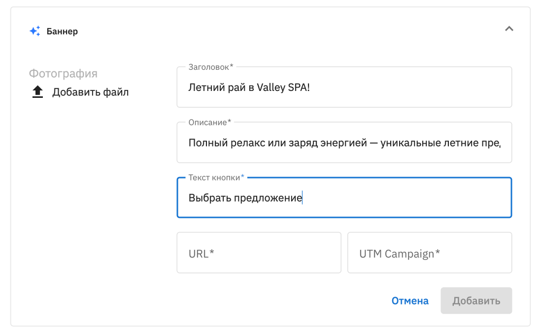542x332 pixels.
Task: Click the Фотография label
Action: [63, 73]
